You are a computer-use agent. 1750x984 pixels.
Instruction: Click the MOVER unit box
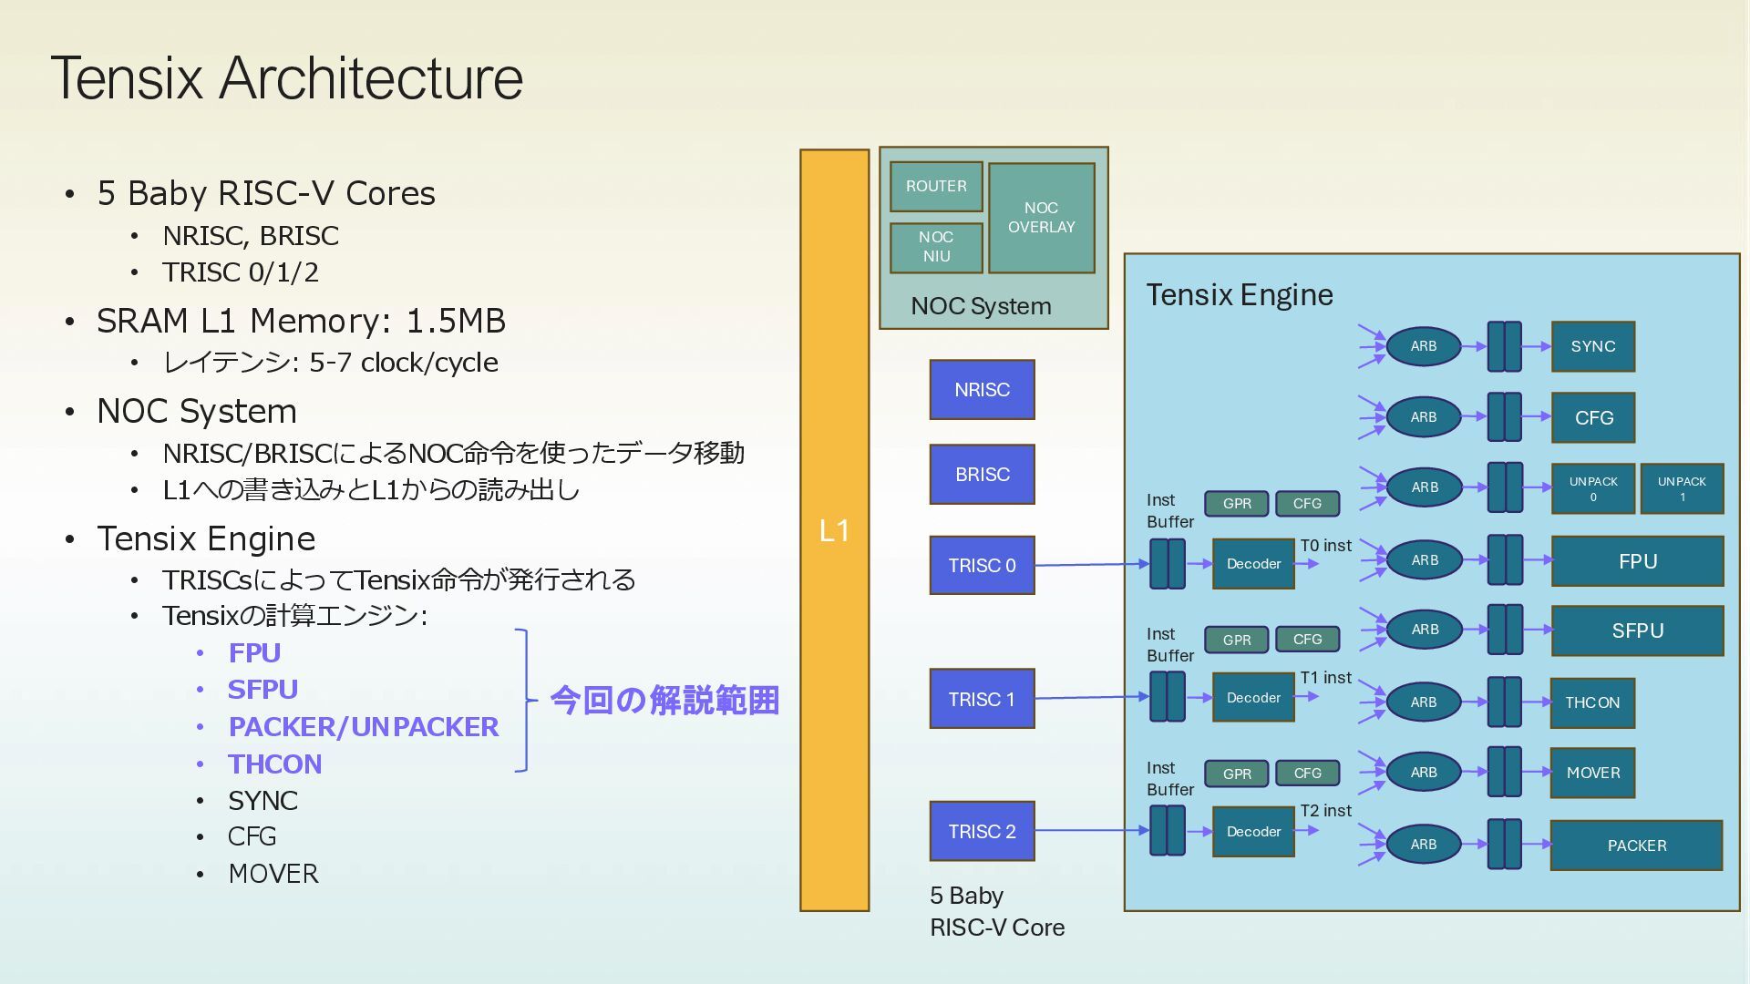coord(1592,773)
